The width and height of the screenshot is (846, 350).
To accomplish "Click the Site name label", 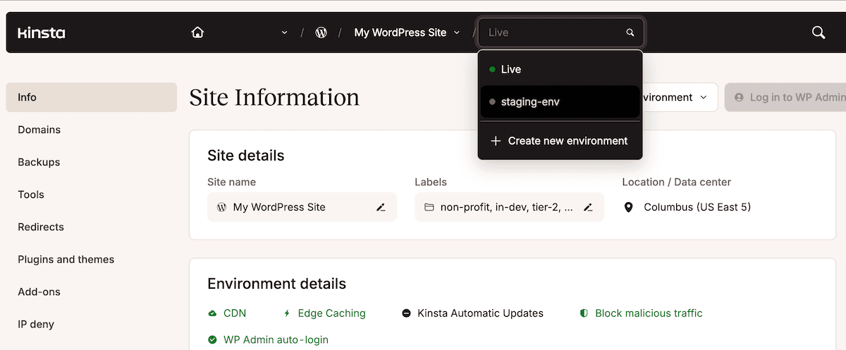I will tap(231, 182).
